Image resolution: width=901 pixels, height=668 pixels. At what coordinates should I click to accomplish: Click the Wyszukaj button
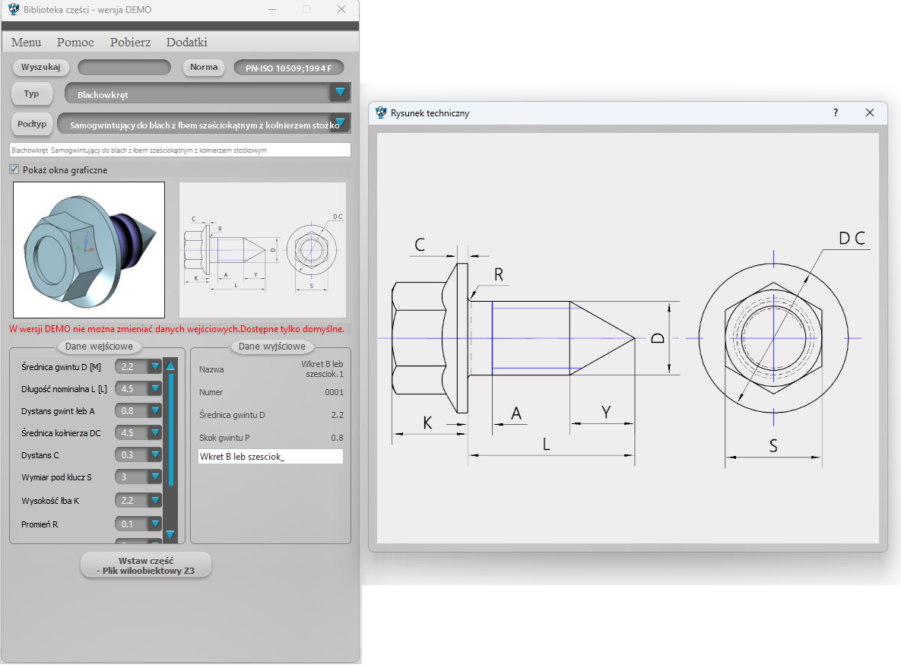(x=41, y=67)
